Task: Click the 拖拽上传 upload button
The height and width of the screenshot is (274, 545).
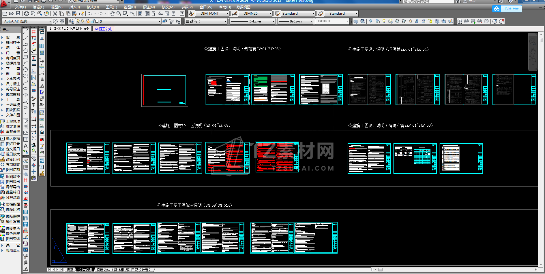Action: tap(507, 9)
